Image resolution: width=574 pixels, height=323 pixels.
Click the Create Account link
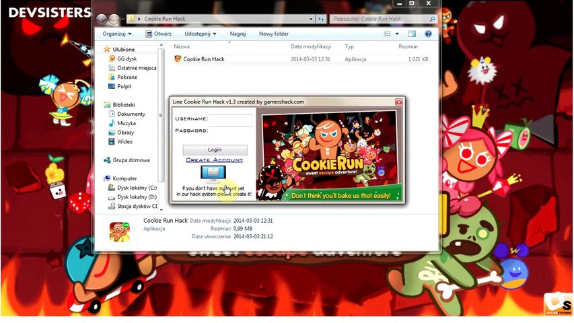pyautogui.click(x=215, y=160)
